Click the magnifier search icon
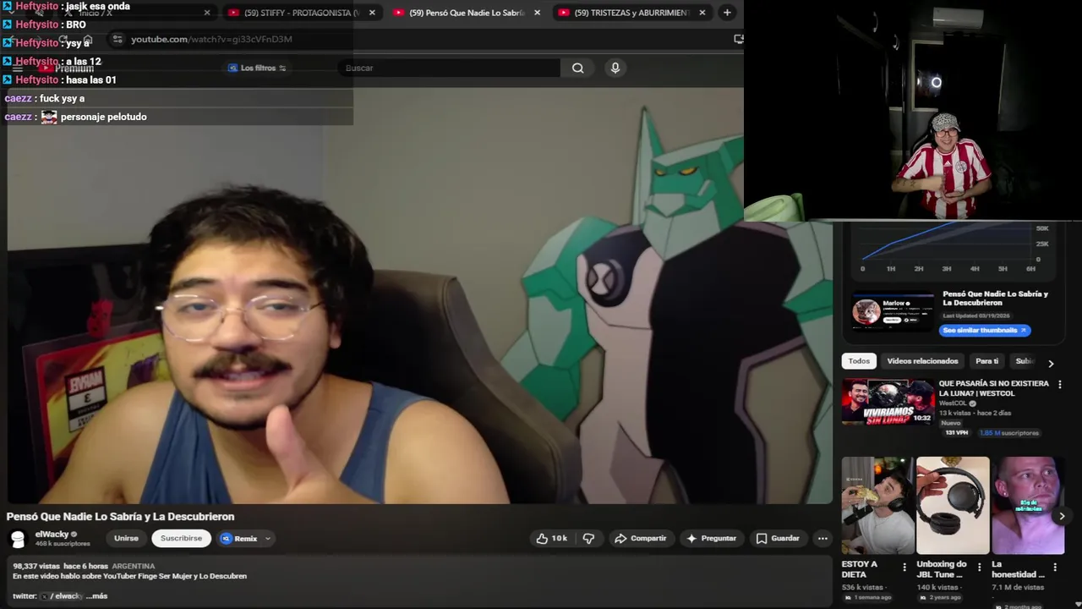The height and width of the screenshot is (609, 1082). coord(578,68)
